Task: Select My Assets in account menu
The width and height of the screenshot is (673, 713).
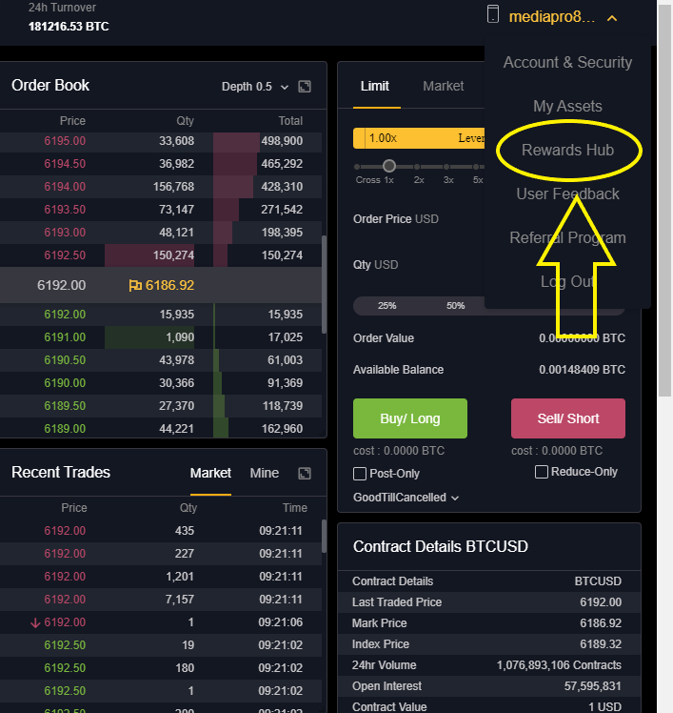Action: (x=567, y=106)
